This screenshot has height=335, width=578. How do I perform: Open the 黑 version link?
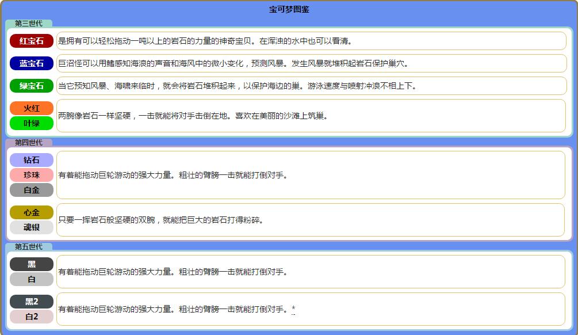(31, 264)
